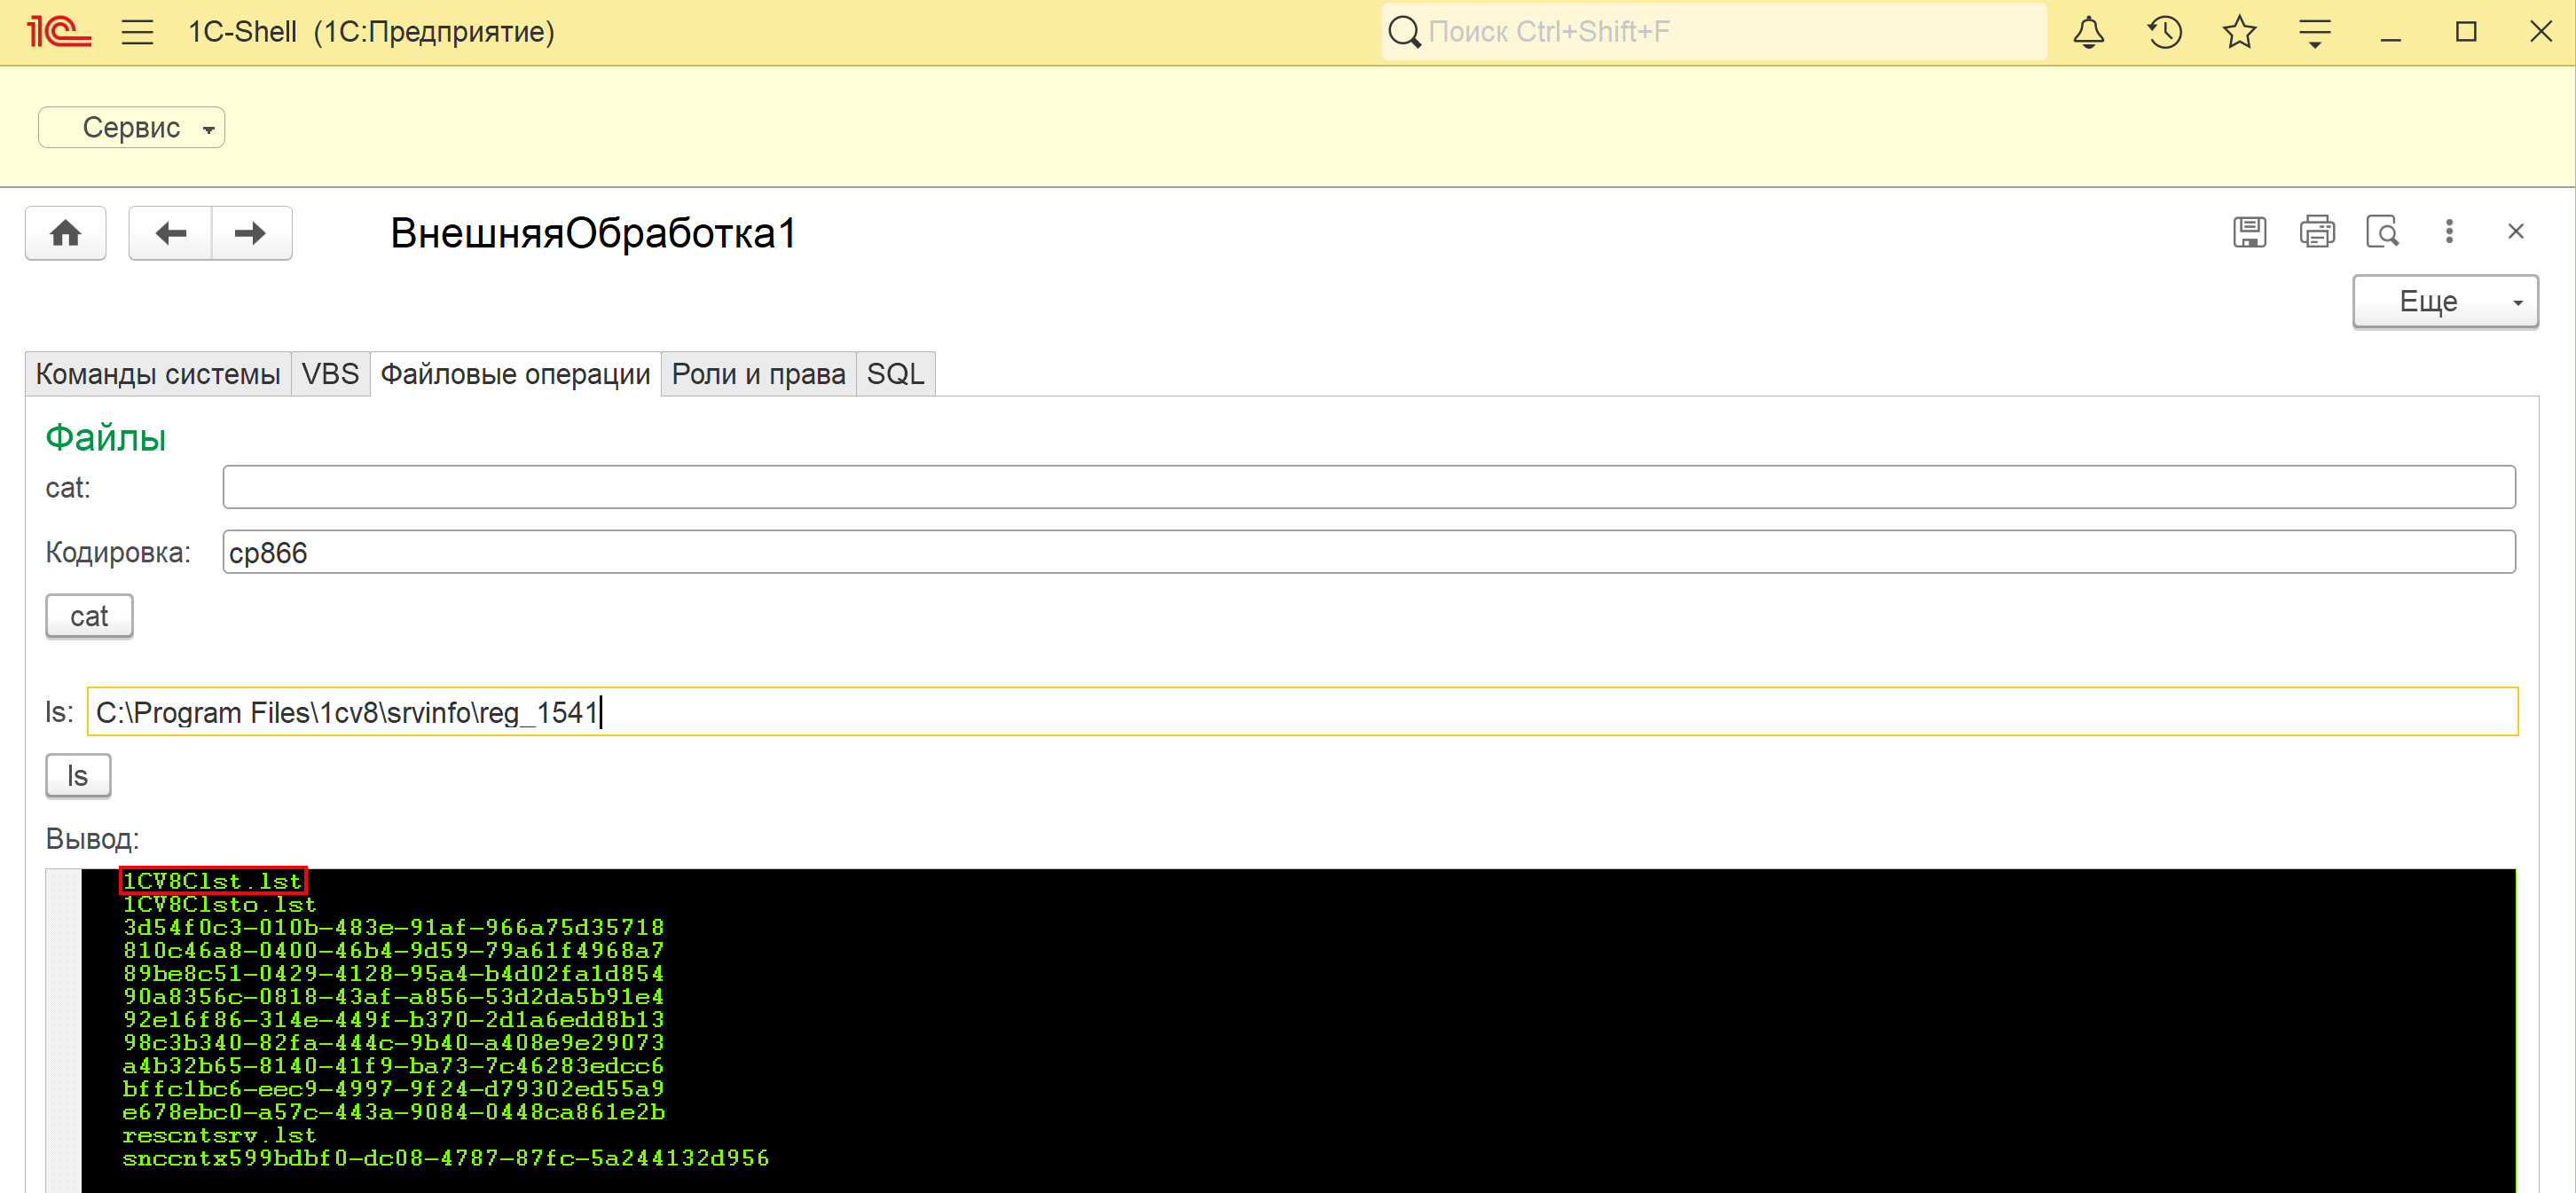Navigate forward with right arrow
This screenshot has height=1193, width=2576.
point(250,233)
